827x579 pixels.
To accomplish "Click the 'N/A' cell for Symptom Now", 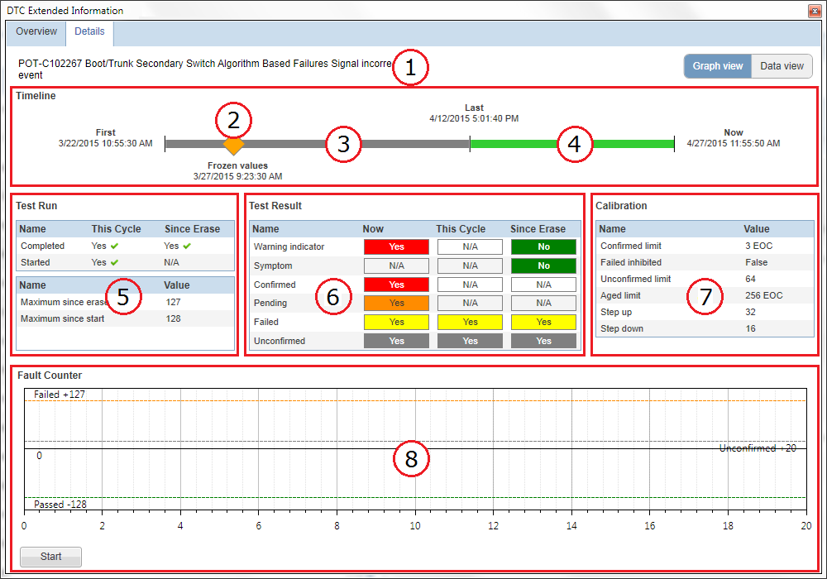I will click(396, 266).
